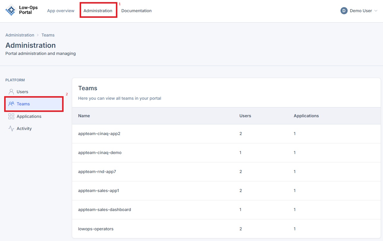Click users count for appteam-sales-app1

tap(241, 191)
